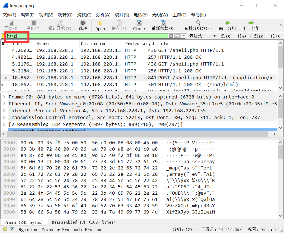Open the 跳转(G) menu

click(65, 15)
